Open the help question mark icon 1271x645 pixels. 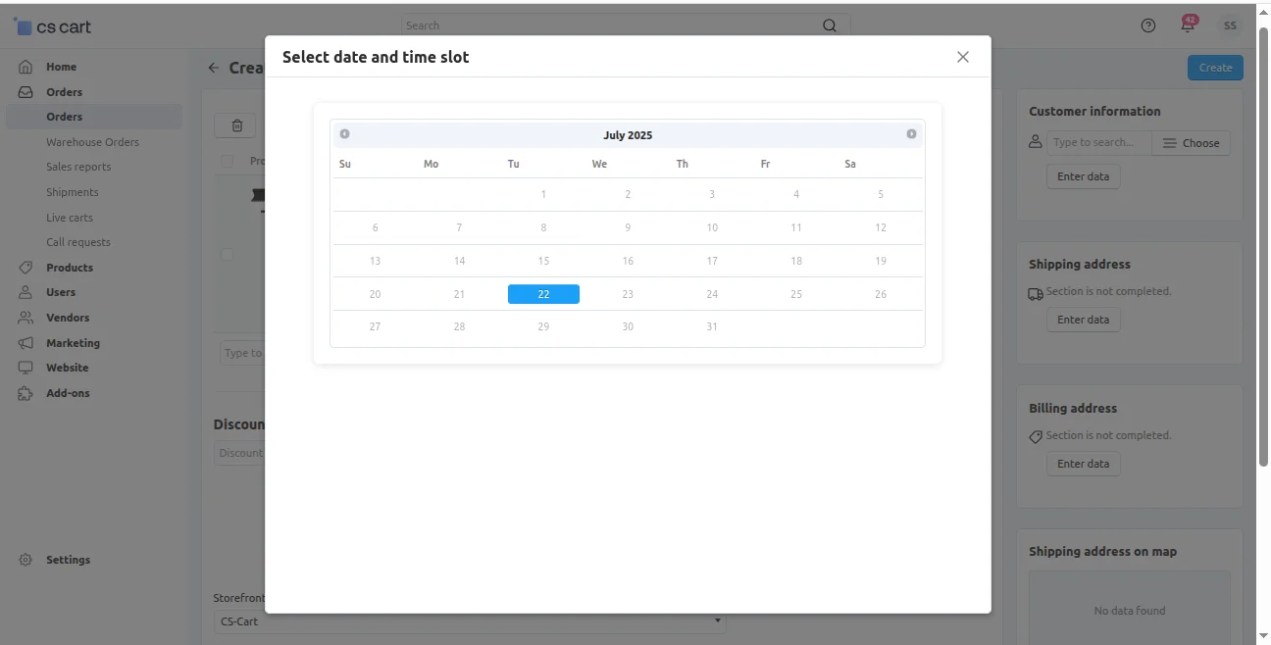[x=1148, y=25]
